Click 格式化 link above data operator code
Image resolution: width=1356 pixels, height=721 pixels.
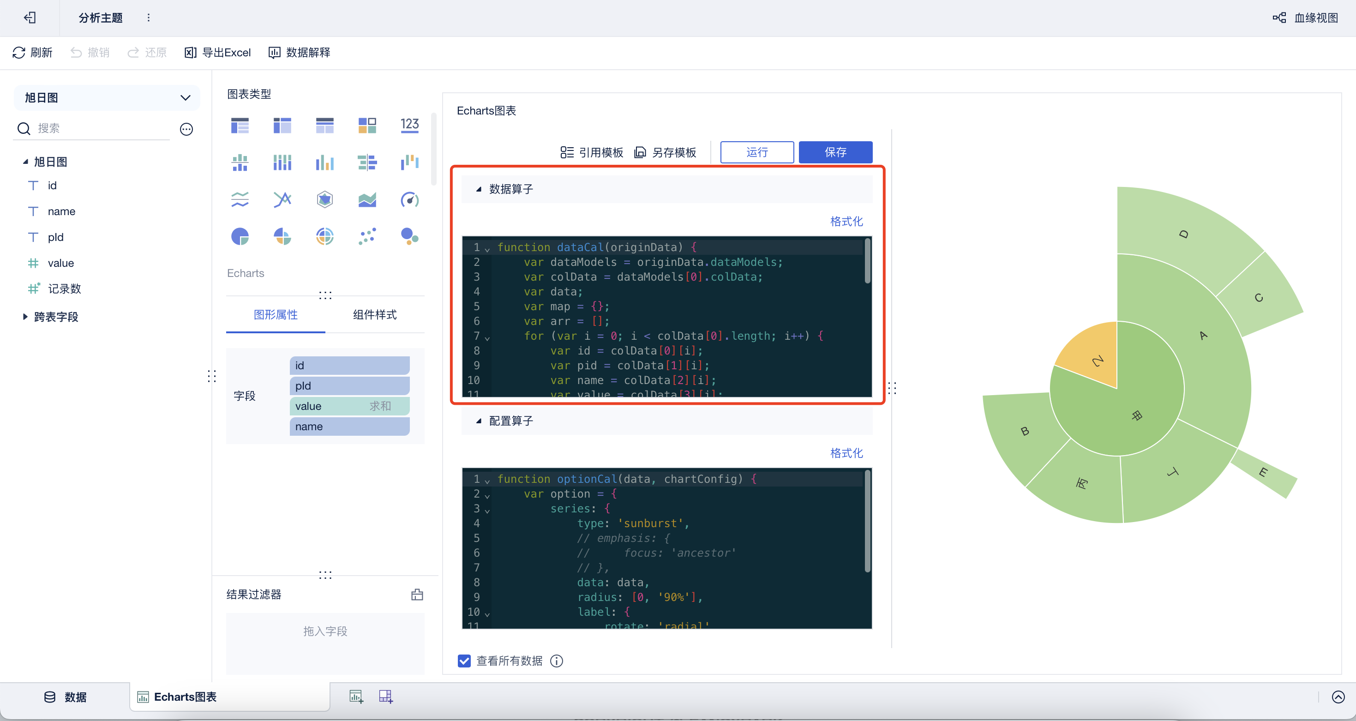point(846,221)
